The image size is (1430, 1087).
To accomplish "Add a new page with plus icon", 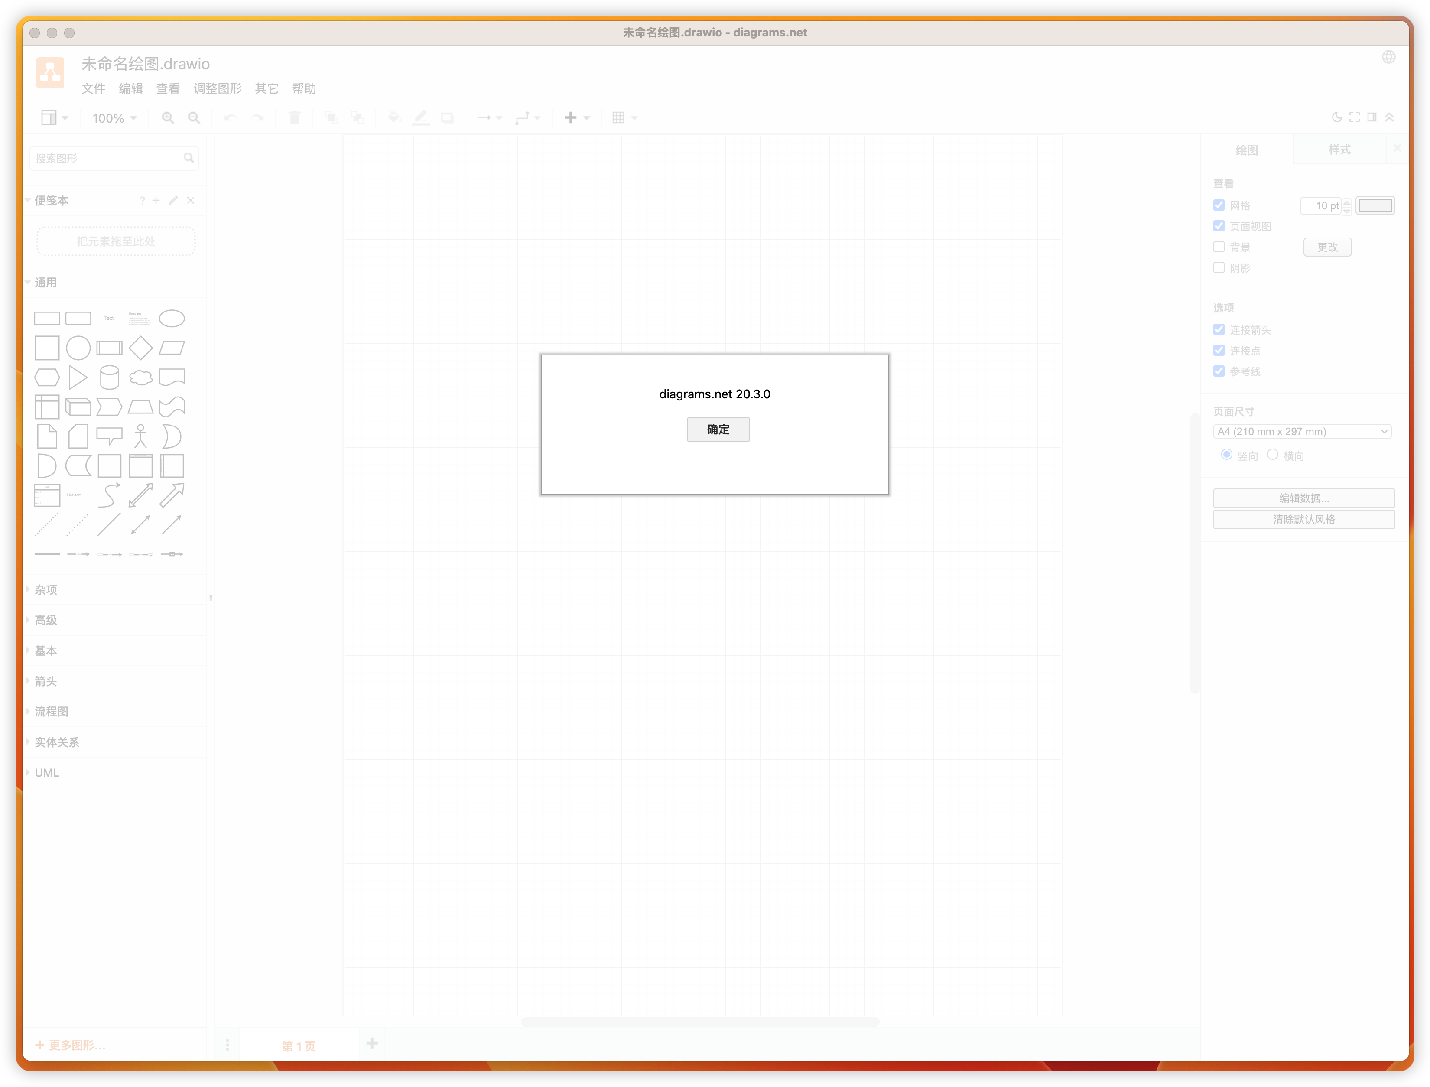I will pos(372,1044).
